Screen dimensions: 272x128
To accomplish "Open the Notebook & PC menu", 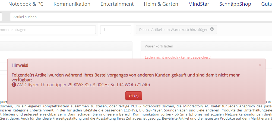I will click(26, 4).
